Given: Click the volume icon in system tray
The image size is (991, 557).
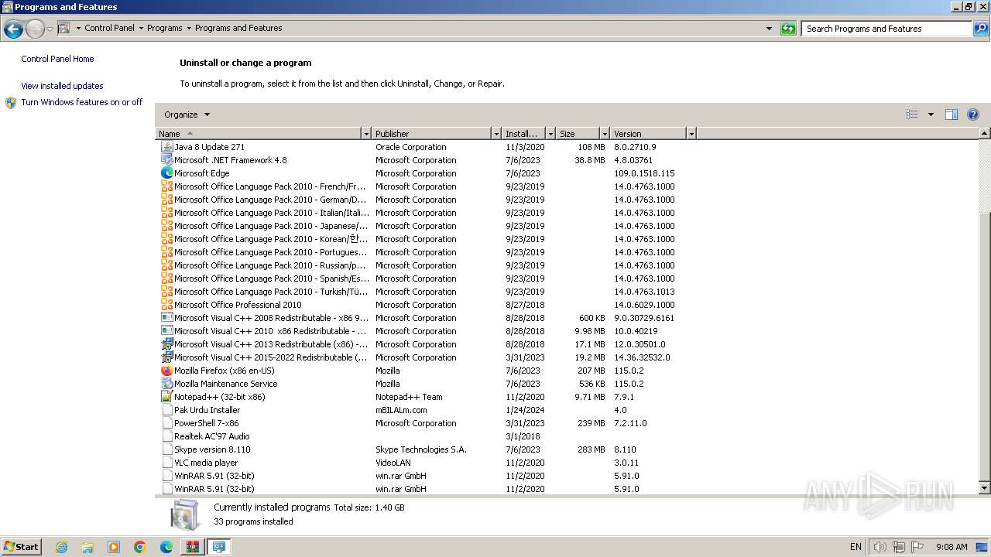Looking at the screenshot, I should pos(880,547).
